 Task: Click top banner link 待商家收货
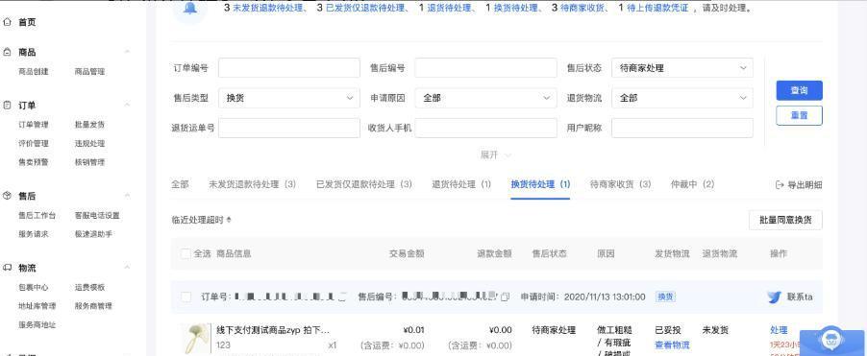coord(582,9)
